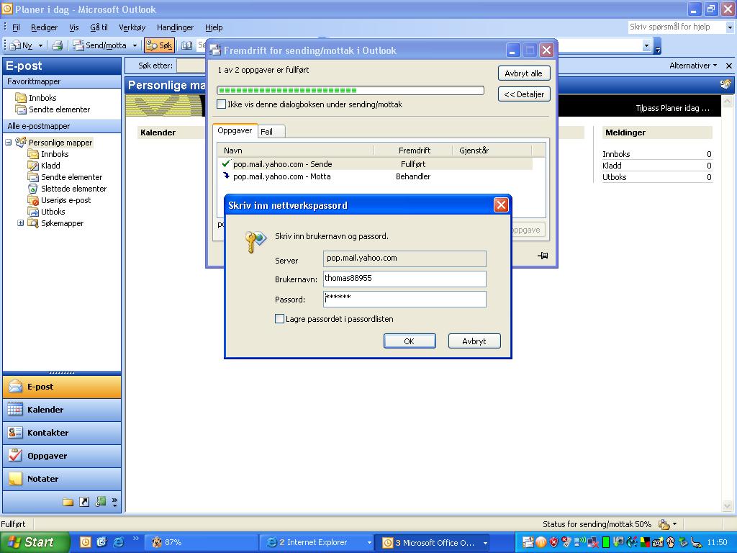Click the pushpin icon in progress dialog
This screenshot has height=553, width=737.
point(543,256)
